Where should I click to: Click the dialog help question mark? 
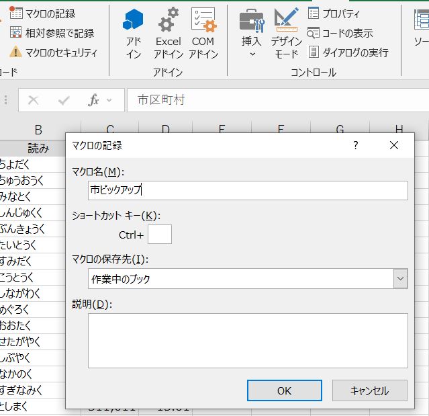pos(356,145)
